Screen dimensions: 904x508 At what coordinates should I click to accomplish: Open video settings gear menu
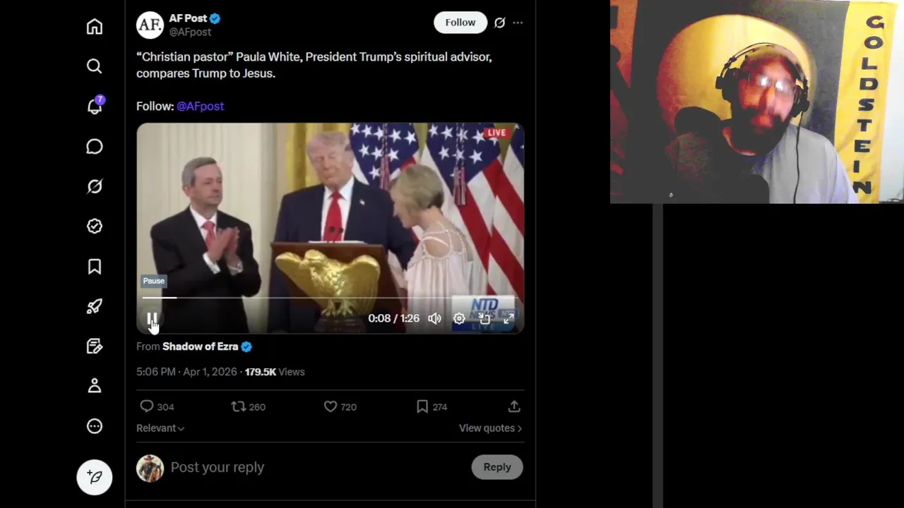click(459, 319)
